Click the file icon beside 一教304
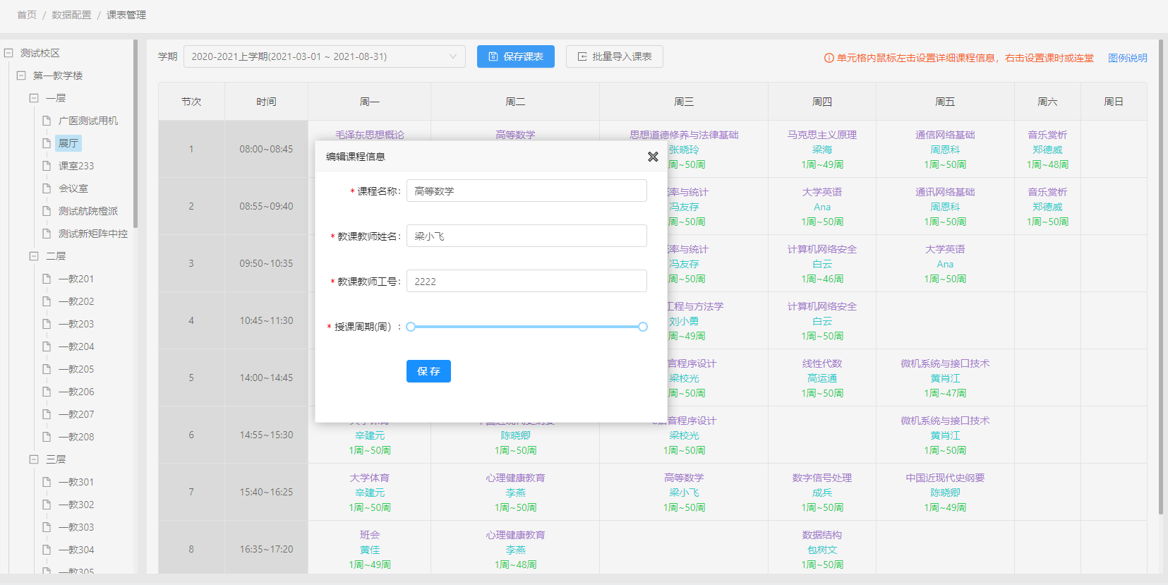This screenshot has height=585, width=1168. click(47, 550)
